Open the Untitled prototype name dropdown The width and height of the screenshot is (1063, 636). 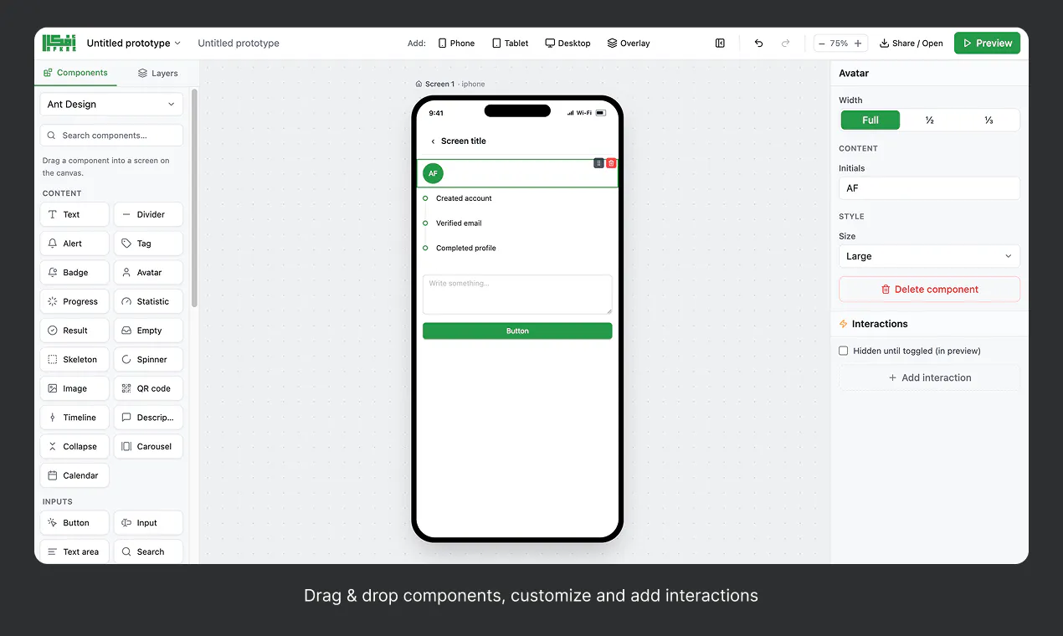click(x=134, y=44)
